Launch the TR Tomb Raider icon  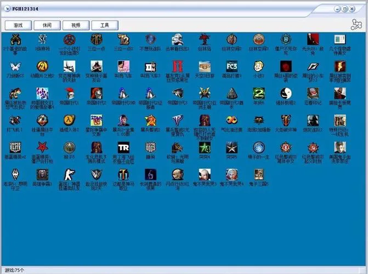123,147
